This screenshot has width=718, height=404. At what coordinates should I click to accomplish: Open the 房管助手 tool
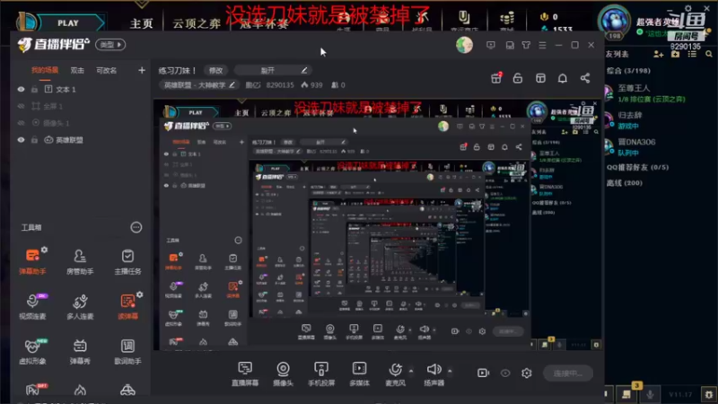pyautogui.click(x=80, y=261)
